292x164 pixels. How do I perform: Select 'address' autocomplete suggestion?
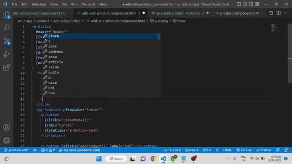[x=101, y=51]
